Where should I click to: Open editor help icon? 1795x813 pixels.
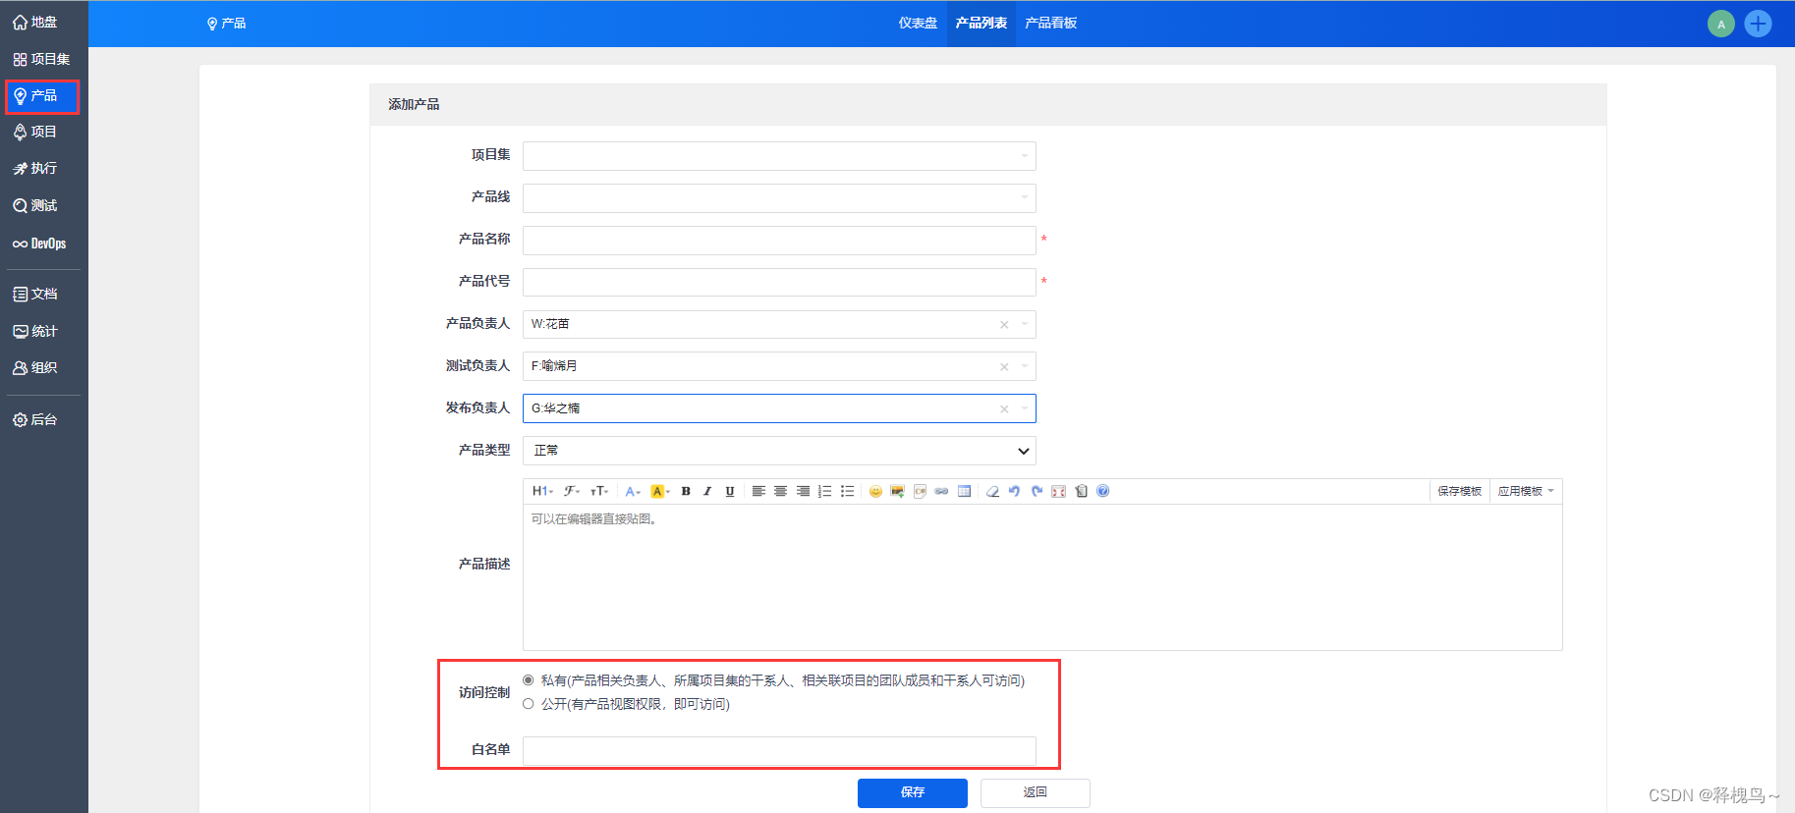coord(1103,491)
